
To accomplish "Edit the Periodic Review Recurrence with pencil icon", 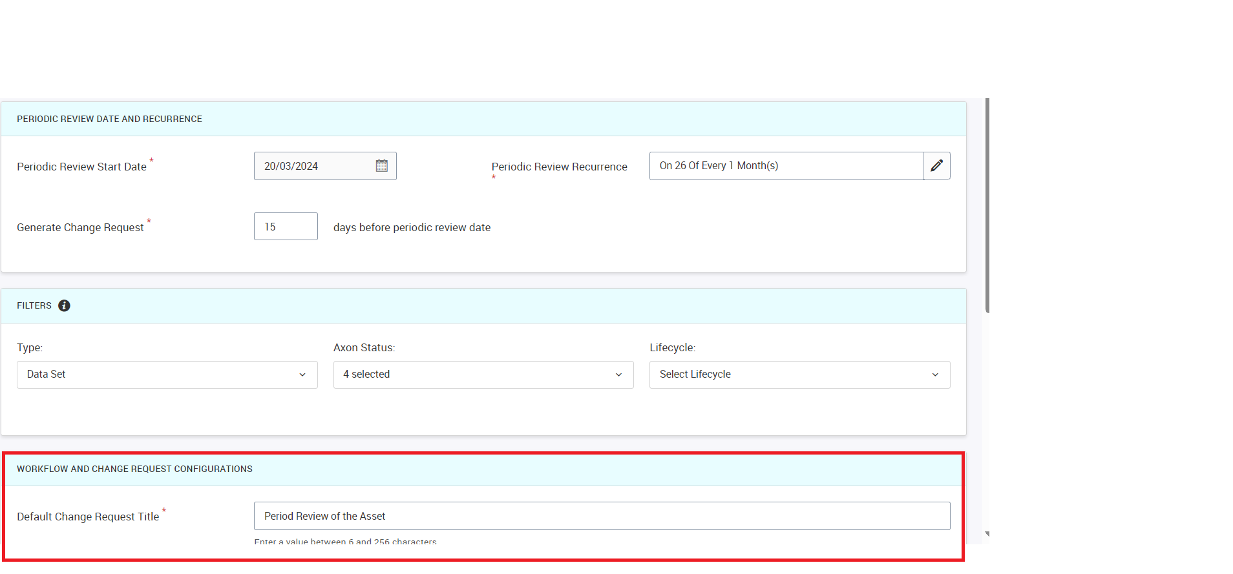I will (x=936, y=166).
